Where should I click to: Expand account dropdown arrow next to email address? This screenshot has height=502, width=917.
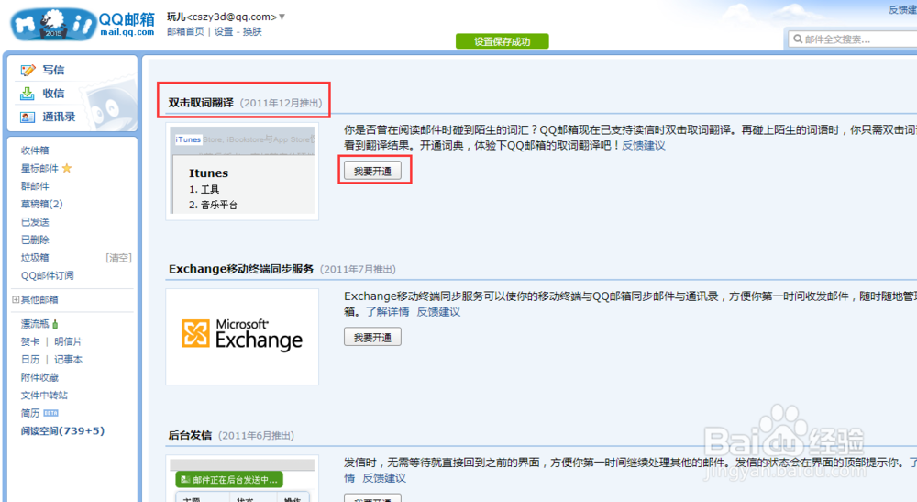click(x=282, y=17)
